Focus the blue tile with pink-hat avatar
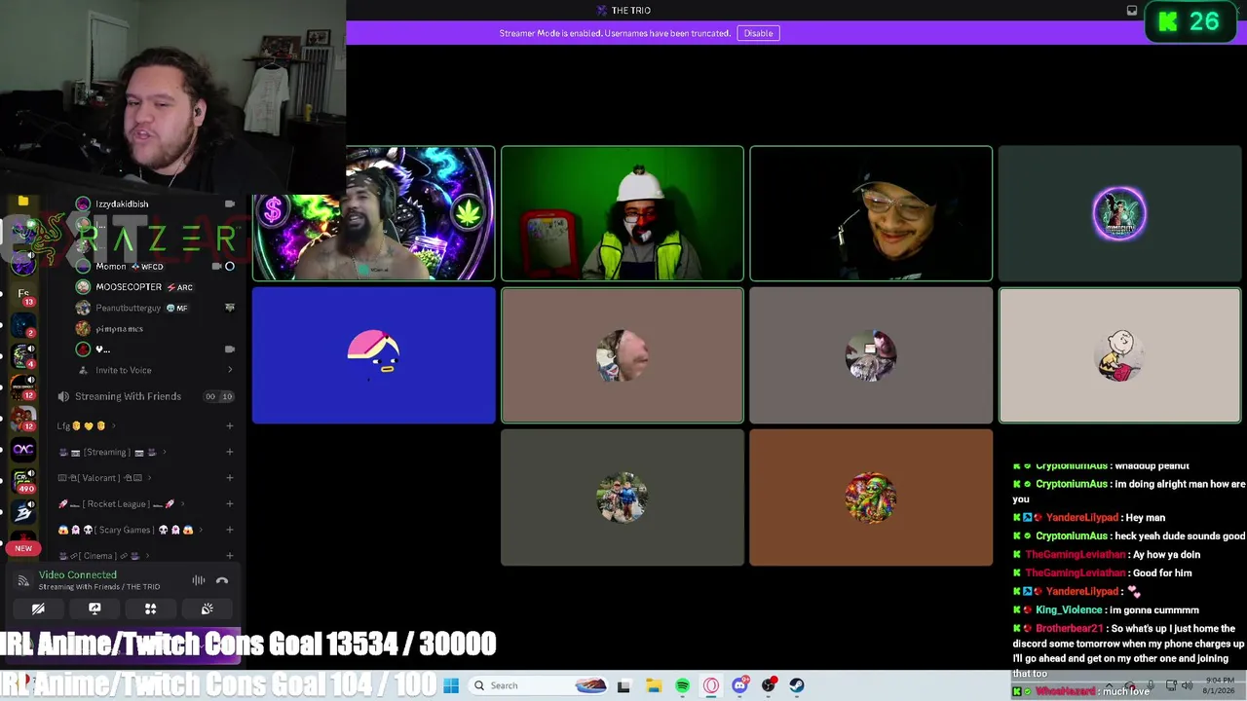This screenshot has width=1247, height=701. coord(374,355)
